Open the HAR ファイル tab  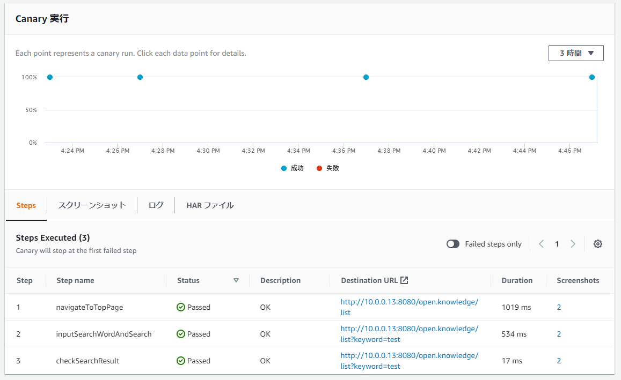[210, 205]
